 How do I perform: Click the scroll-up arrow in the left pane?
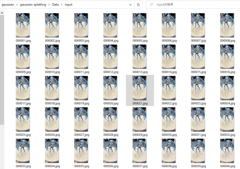click(x=2, y=13)
